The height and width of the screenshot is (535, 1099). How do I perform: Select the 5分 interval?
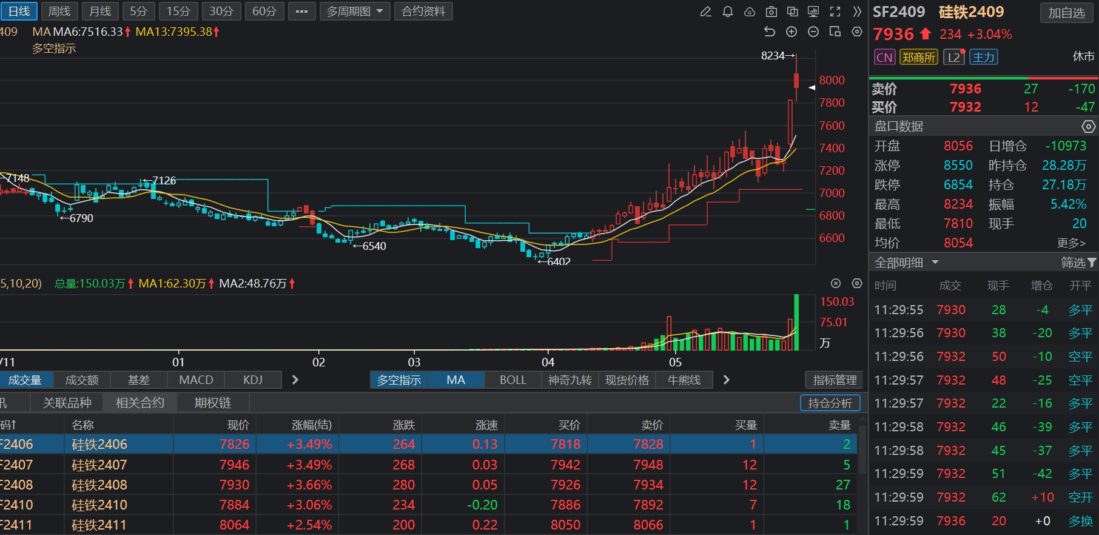pos(139,12)
